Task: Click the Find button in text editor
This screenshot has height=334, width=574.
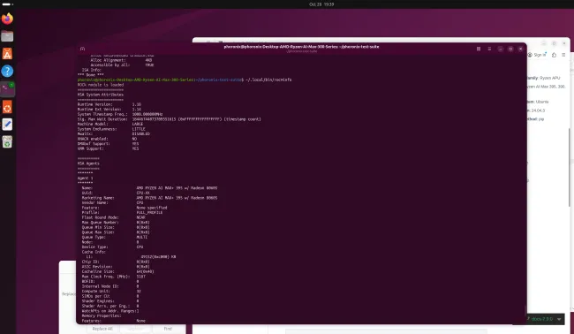Action: coord(168,329)
